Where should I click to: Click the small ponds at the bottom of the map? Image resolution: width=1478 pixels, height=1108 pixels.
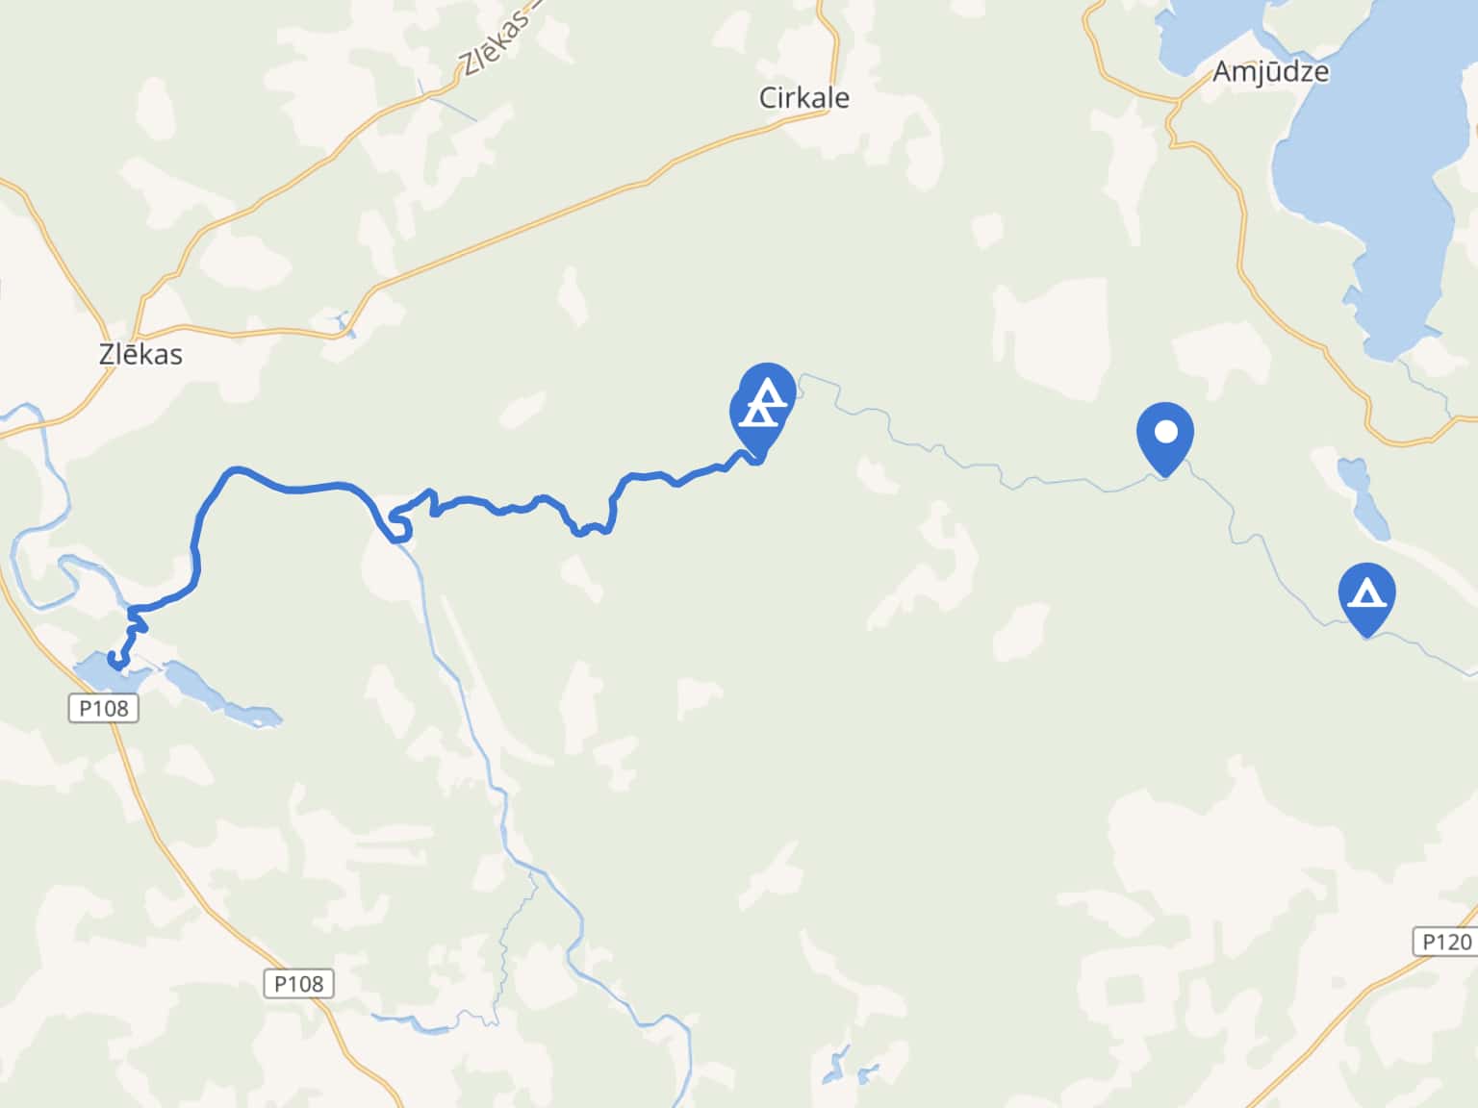point(848,1067)
